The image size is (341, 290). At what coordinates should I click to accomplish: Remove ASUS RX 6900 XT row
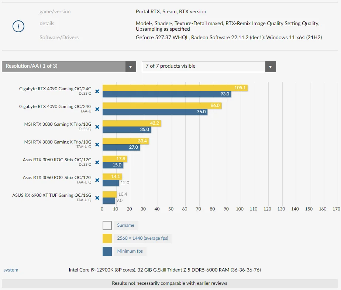tap(97, 198)
